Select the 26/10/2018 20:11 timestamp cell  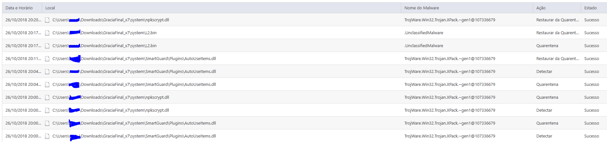tap(23, 59)
